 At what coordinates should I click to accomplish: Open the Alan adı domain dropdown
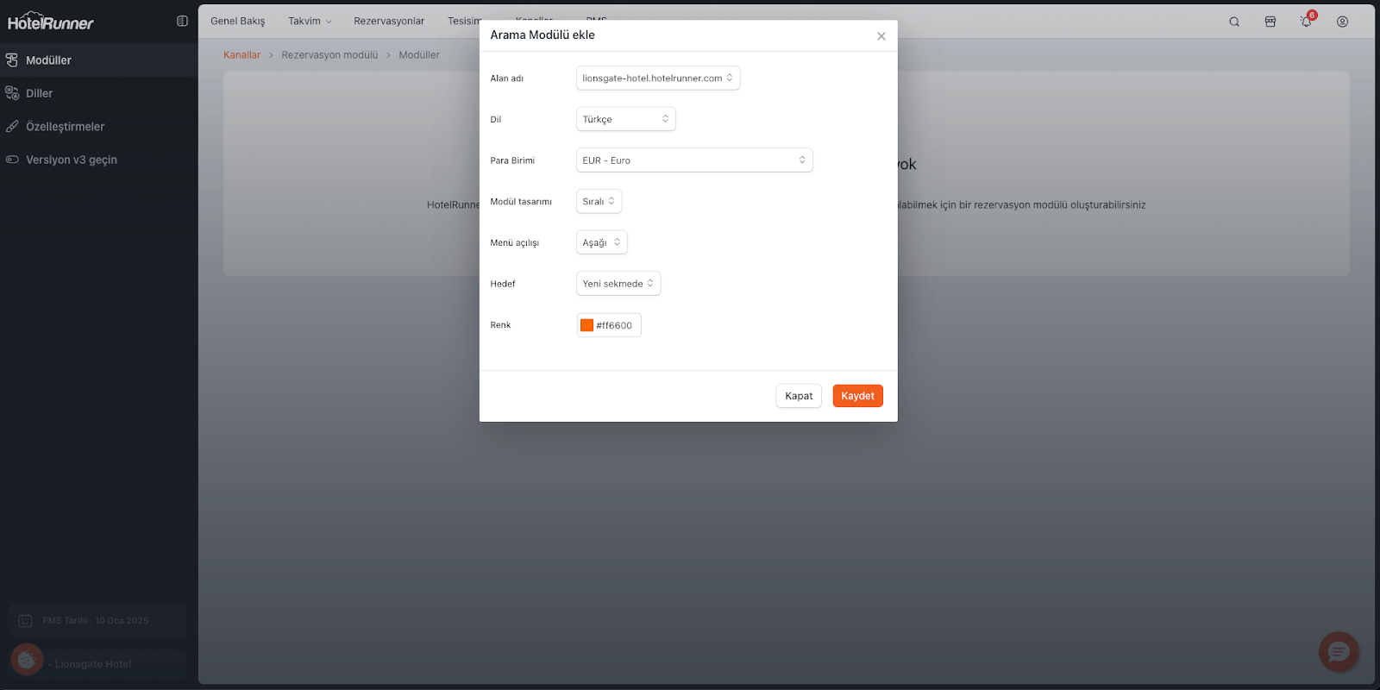point(657,78)
